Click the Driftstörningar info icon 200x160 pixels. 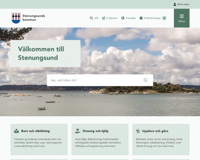click(x=141, y=18)
